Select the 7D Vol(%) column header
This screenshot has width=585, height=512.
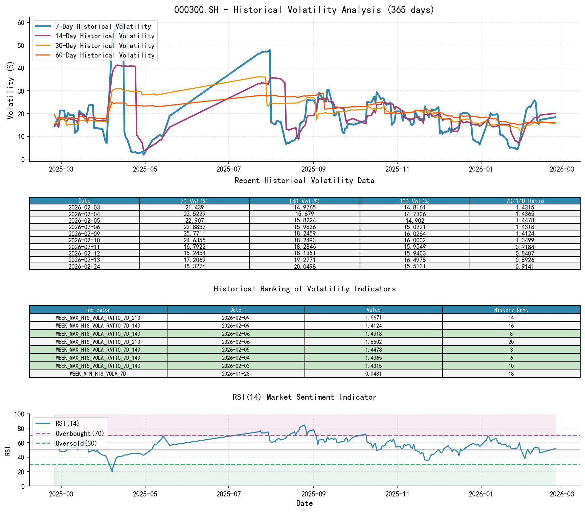pos(193,201)
